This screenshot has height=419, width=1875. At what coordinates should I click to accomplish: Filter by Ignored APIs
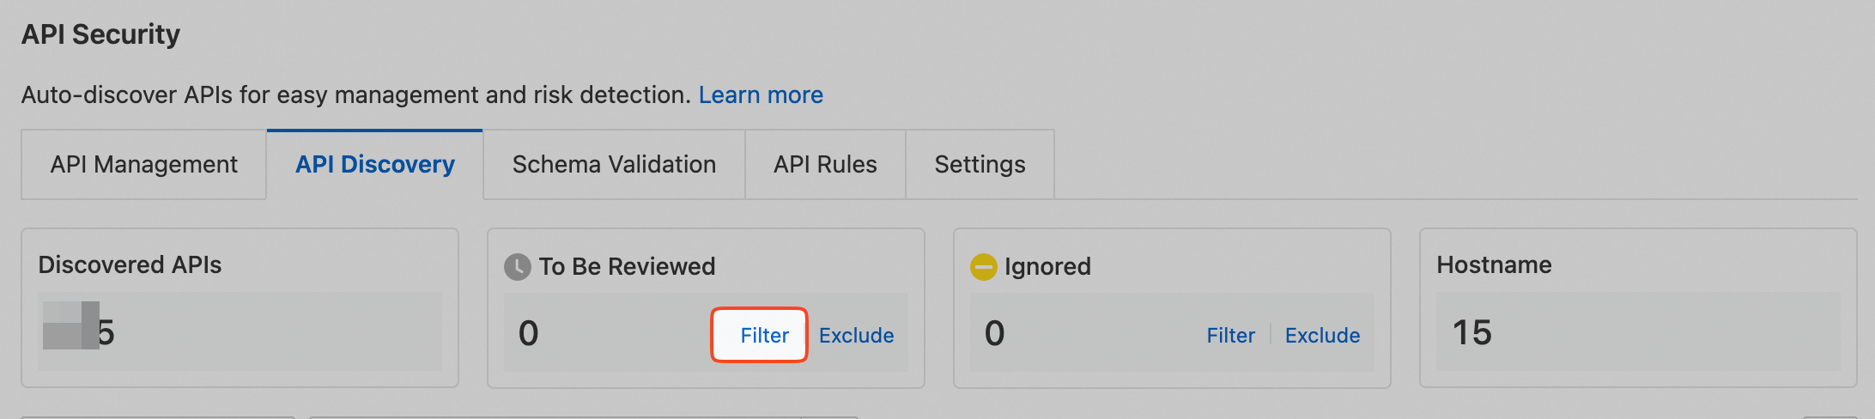click(x=1230, y=336)
